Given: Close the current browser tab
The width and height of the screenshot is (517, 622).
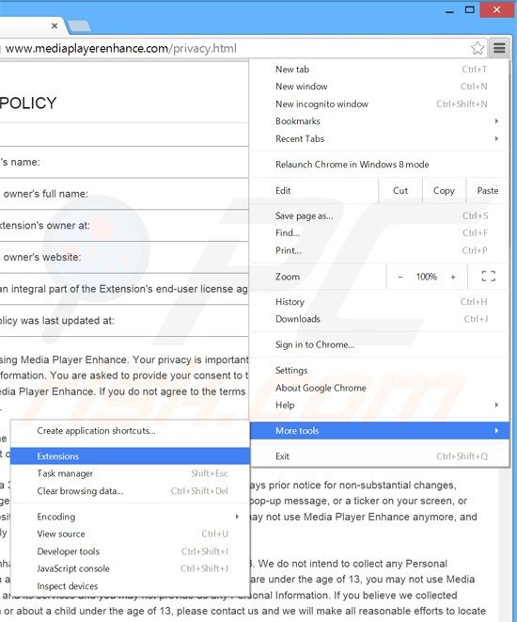Looking at the screenshot, I should (x=55, y=25).
